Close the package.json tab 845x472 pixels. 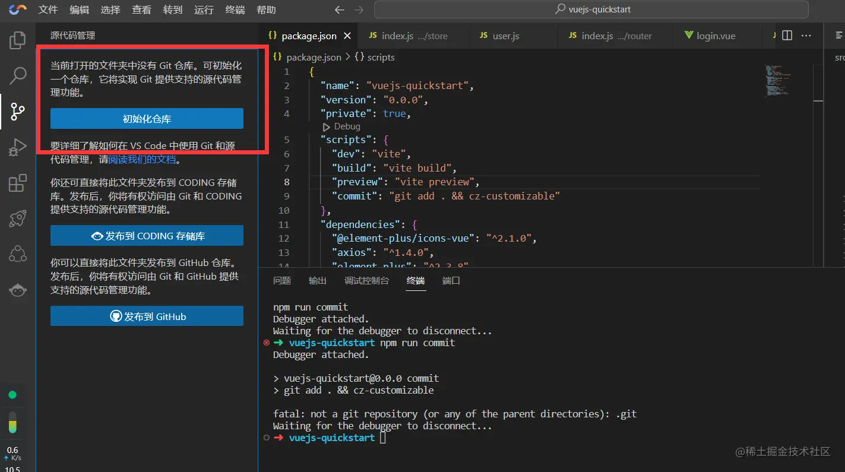coord(347,36)
